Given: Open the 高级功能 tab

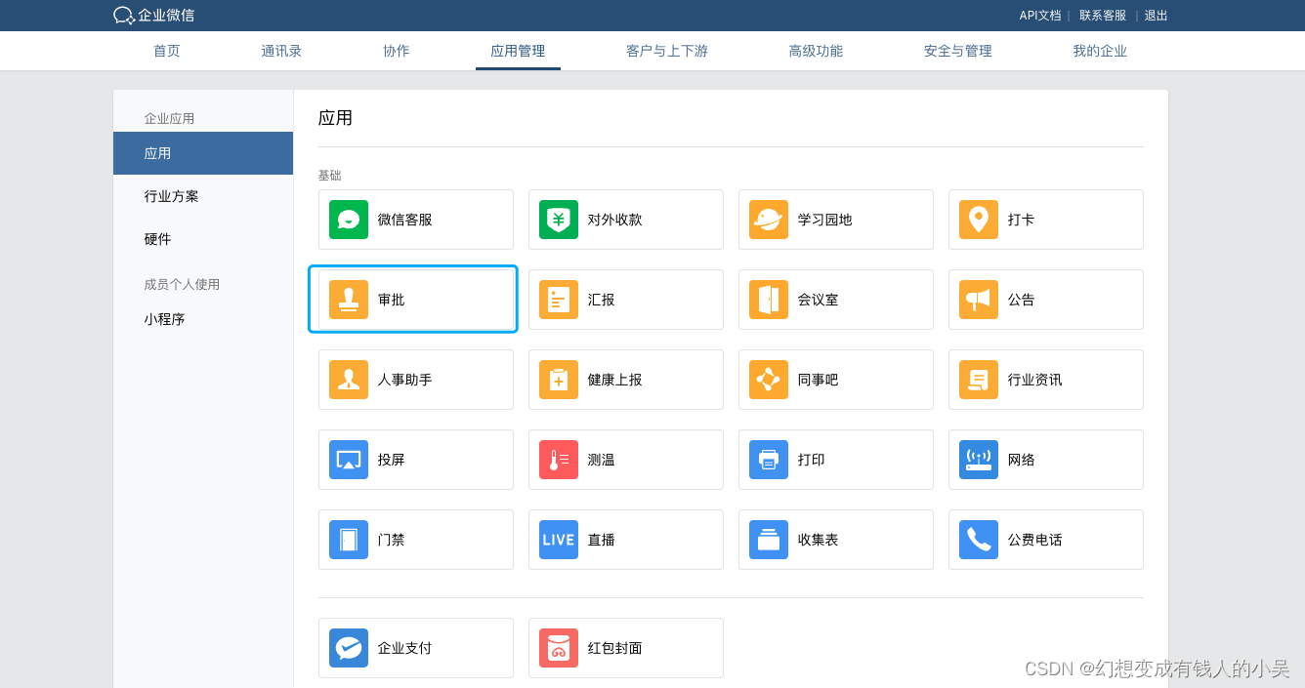Looking at the screenshot, I should pyautogui.click(x=816, y=51).
